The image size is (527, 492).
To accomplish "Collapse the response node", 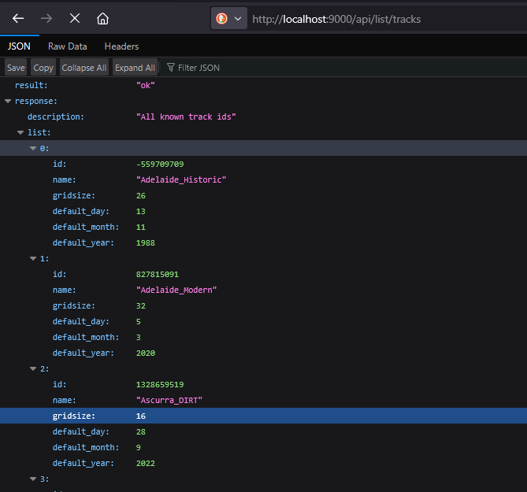I will (8, 101).
